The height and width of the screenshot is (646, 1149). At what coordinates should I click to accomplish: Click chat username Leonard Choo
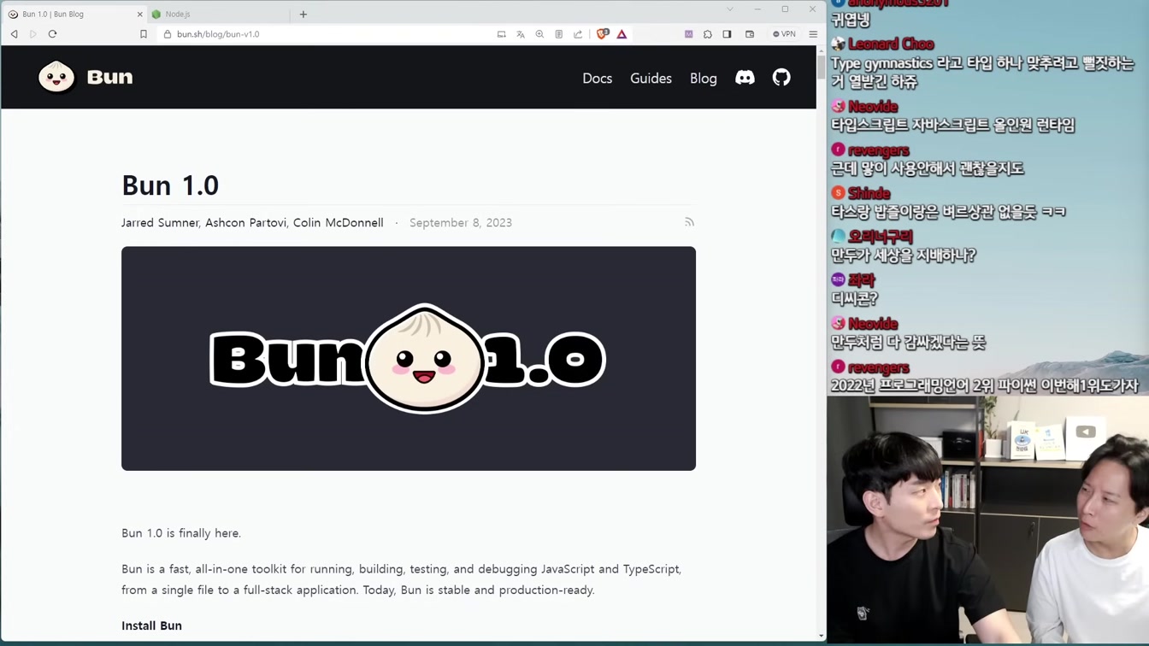point(891,44)
